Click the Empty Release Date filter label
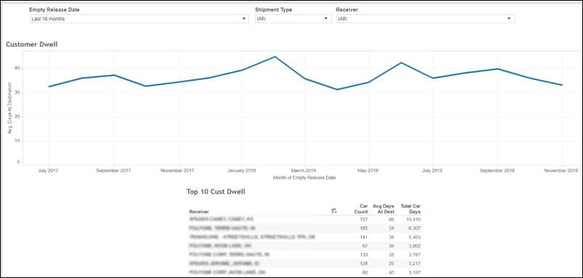 coord(55,9)
